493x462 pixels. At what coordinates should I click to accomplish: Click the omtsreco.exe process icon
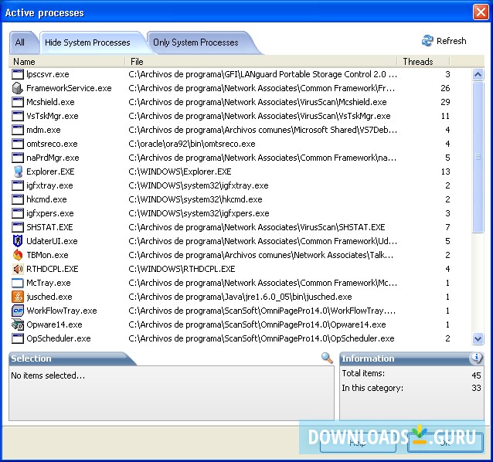(x=18, y=144)
